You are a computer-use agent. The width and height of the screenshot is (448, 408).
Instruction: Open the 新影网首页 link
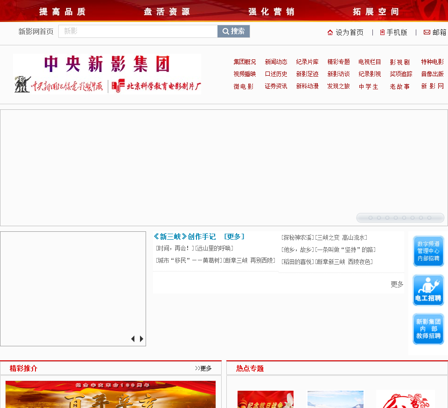(36, 31)
